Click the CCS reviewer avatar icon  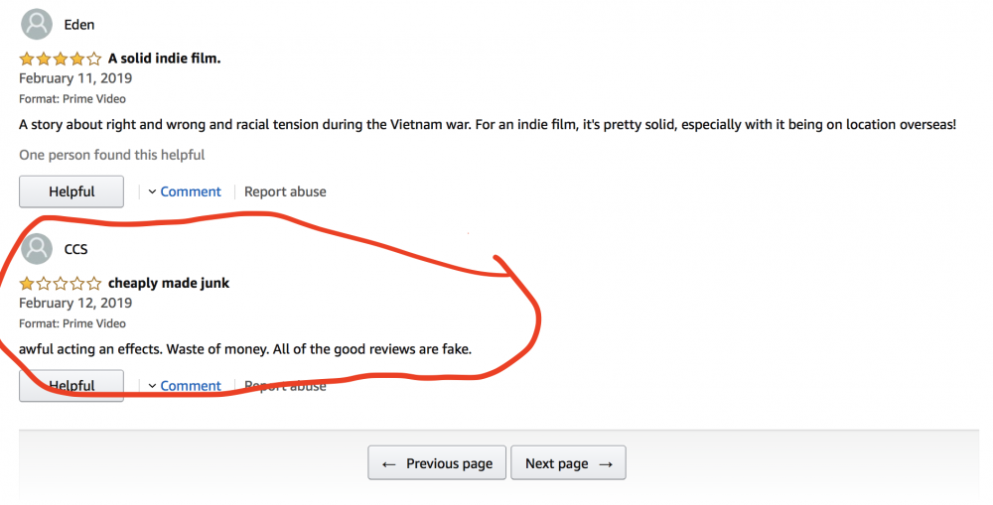37,248
